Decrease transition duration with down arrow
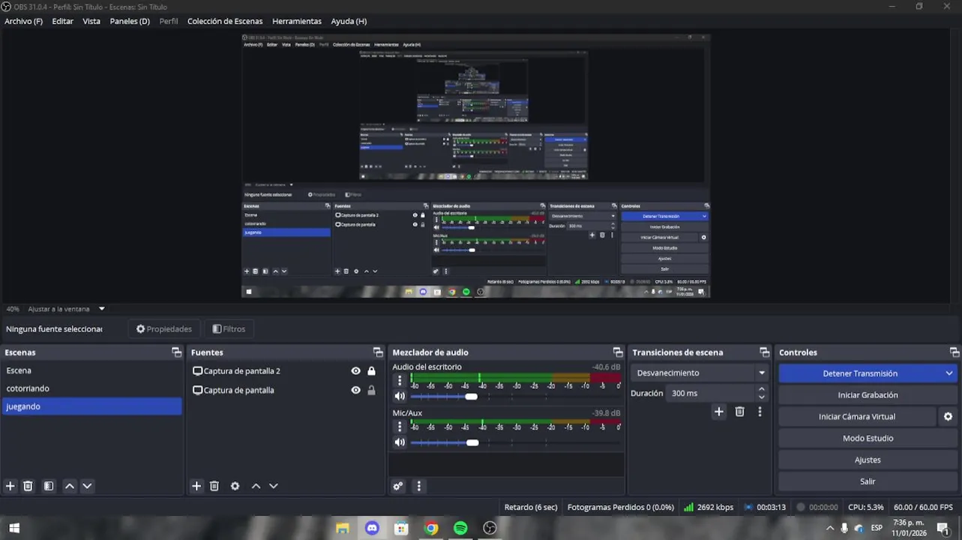Image resolution: width=962 pixels, height=540 pixels. pos(762,397)
